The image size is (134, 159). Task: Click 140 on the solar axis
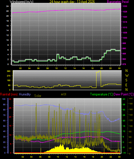coord(131,115)
